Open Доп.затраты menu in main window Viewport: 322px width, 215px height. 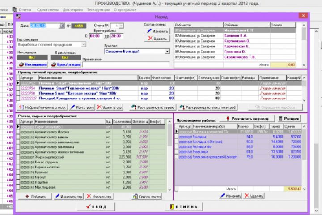(73, 10)
